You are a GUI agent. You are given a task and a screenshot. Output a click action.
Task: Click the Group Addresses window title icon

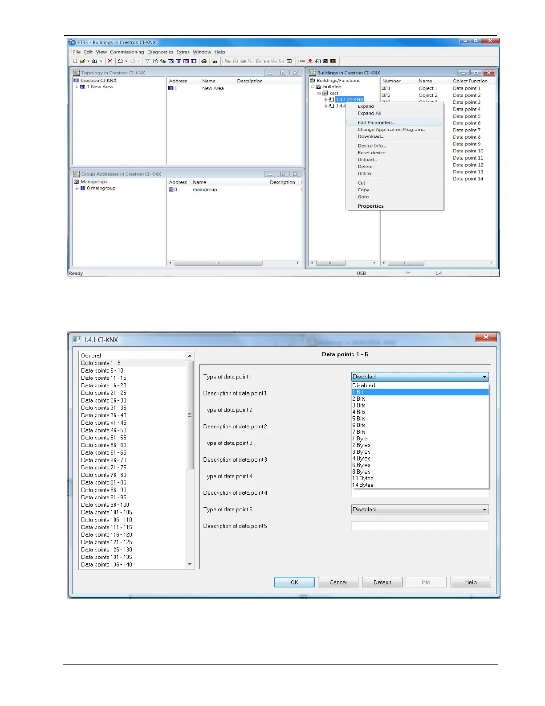pos(76,174)
